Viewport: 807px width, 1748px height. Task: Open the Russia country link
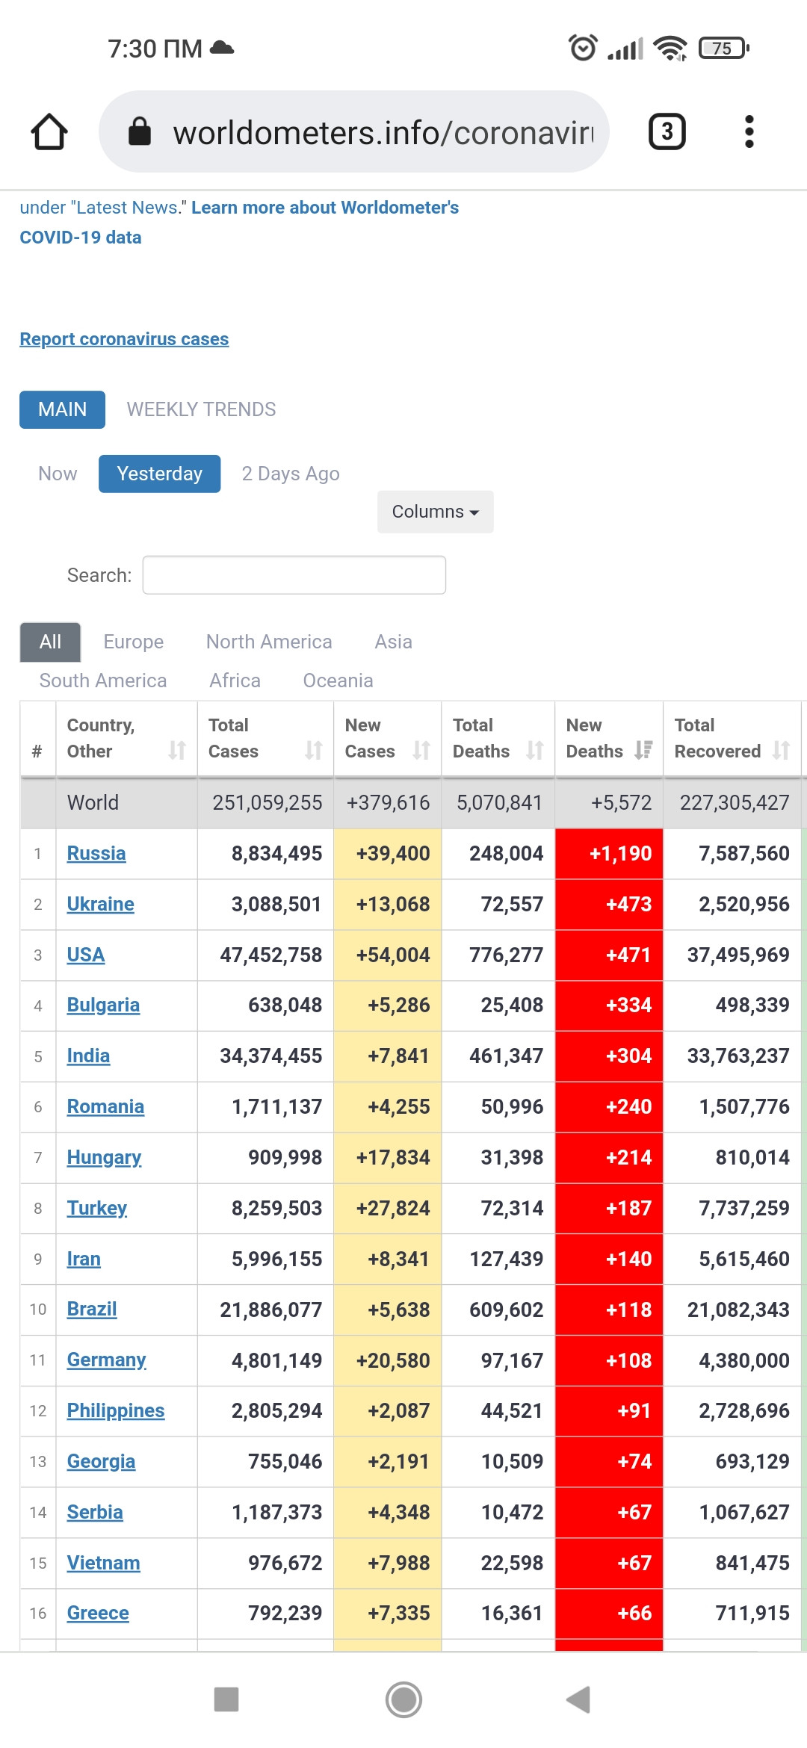click(x=96, y=853)
